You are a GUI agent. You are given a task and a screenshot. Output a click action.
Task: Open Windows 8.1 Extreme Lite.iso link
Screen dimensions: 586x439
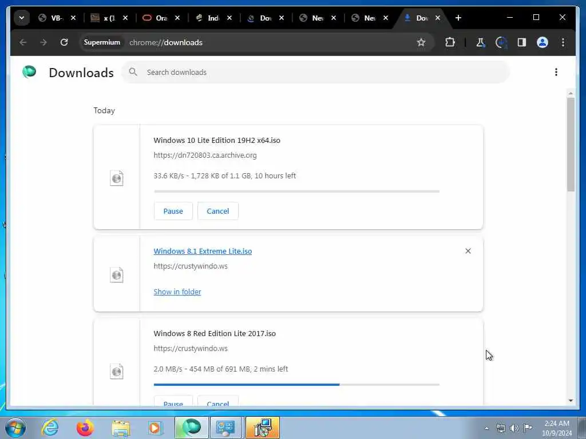coord(203,252)
